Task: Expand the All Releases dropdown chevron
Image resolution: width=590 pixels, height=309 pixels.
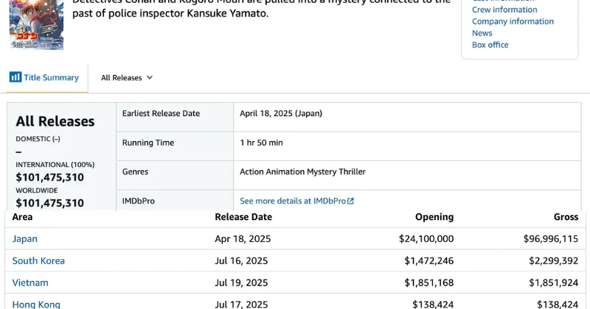Action: pos(150,78)
